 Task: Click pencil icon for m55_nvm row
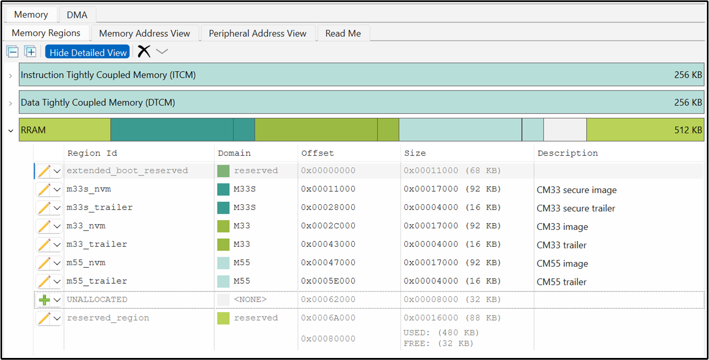44,263
